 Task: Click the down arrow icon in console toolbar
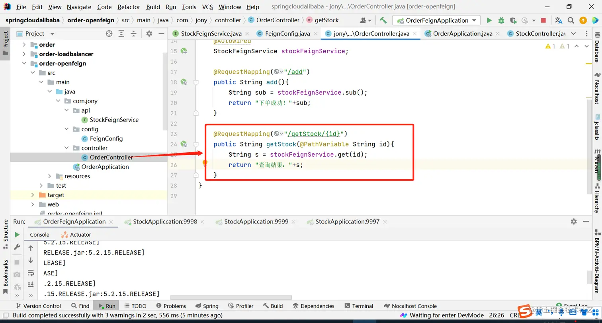click(31, 261)
